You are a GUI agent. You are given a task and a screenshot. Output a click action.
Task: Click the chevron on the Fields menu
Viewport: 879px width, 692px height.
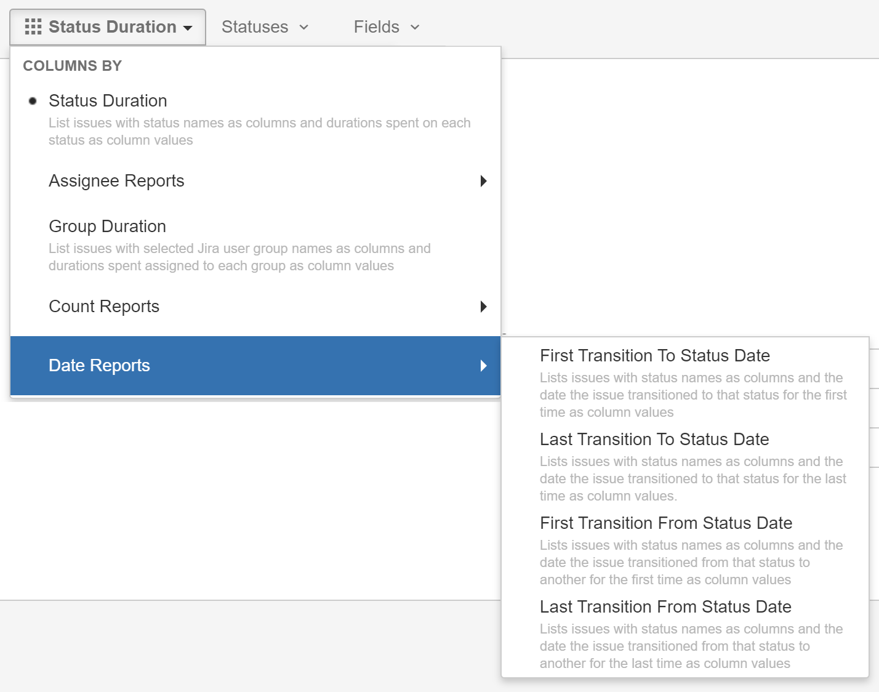point(415,27)
